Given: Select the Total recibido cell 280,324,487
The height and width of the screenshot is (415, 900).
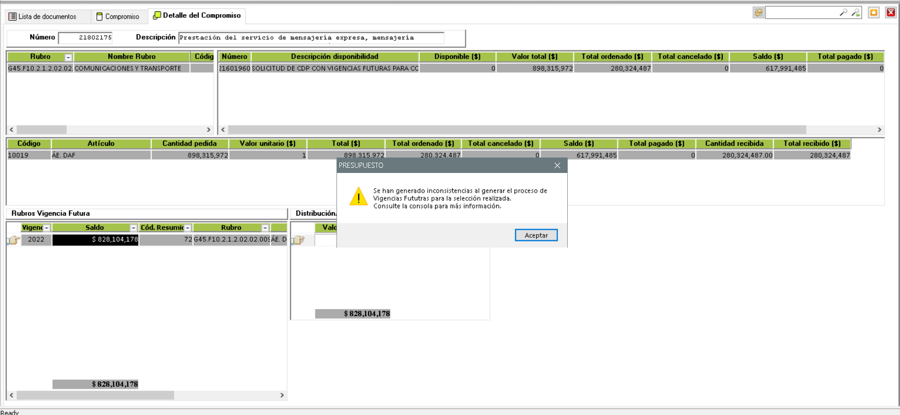Looking at the screenshot, I should coord(812,155).
